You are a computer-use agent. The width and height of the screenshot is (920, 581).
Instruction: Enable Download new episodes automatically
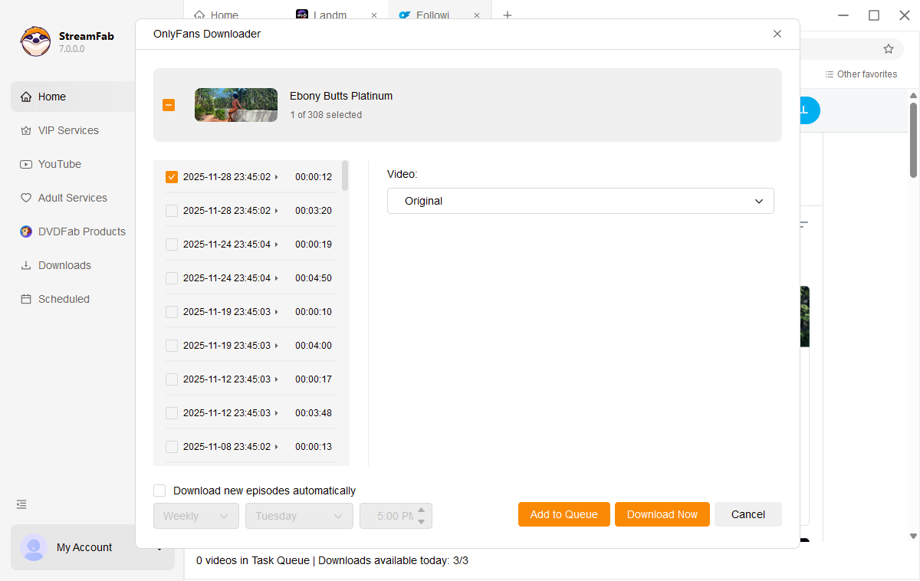tap(159, 491)
